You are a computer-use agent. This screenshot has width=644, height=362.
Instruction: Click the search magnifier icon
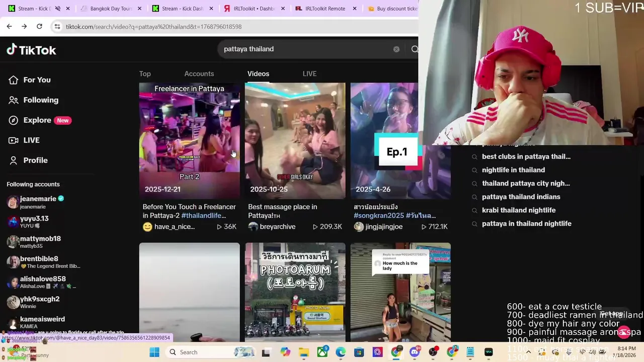[415, 49]
